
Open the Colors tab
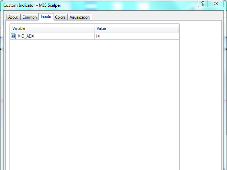tap(60, 17)
